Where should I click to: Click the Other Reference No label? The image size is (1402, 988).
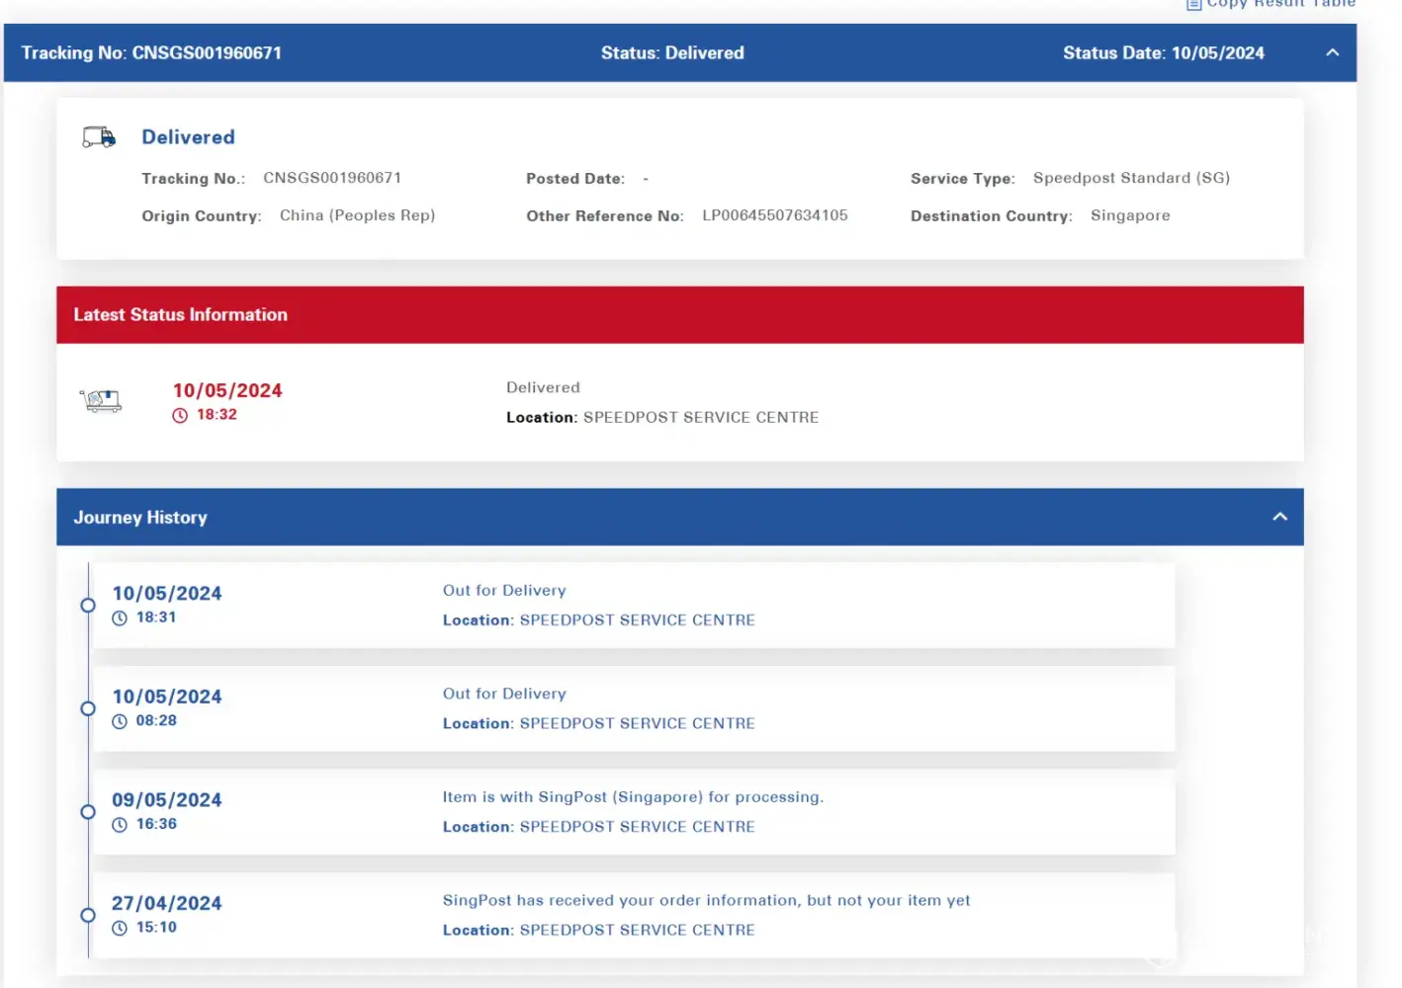tap(605, 216)
